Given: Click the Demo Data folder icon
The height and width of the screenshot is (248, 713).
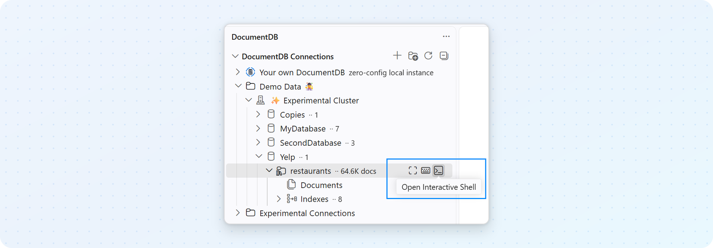Looking at the screenshot, I should [x=251, y=86].
